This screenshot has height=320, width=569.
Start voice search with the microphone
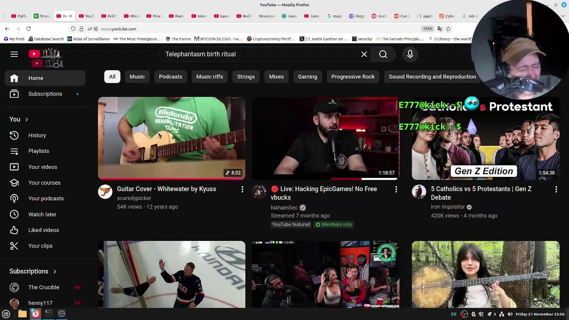[x=410, y=54]
